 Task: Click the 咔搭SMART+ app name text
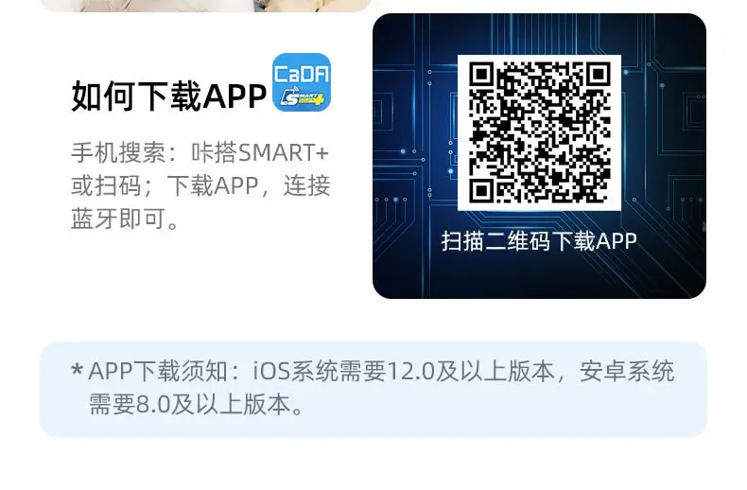(260, 153)
